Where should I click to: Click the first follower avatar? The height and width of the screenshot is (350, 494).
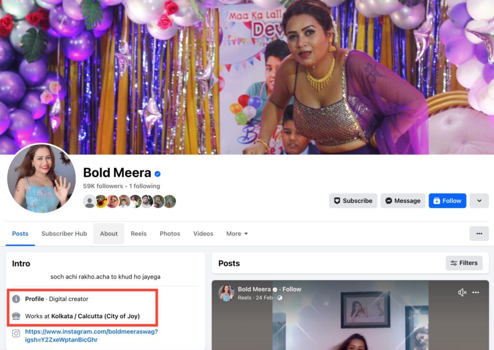click(89, 201)
